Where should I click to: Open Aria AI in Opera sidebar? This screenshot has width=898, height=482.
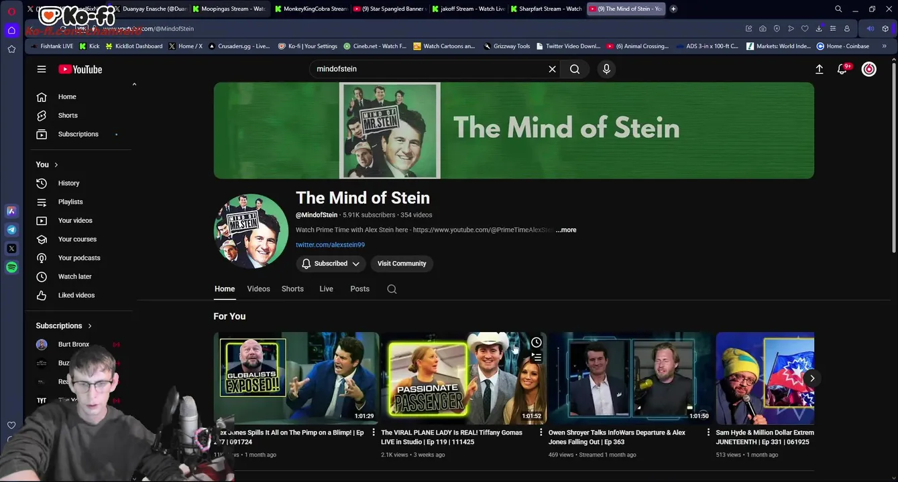pos(11,211)
